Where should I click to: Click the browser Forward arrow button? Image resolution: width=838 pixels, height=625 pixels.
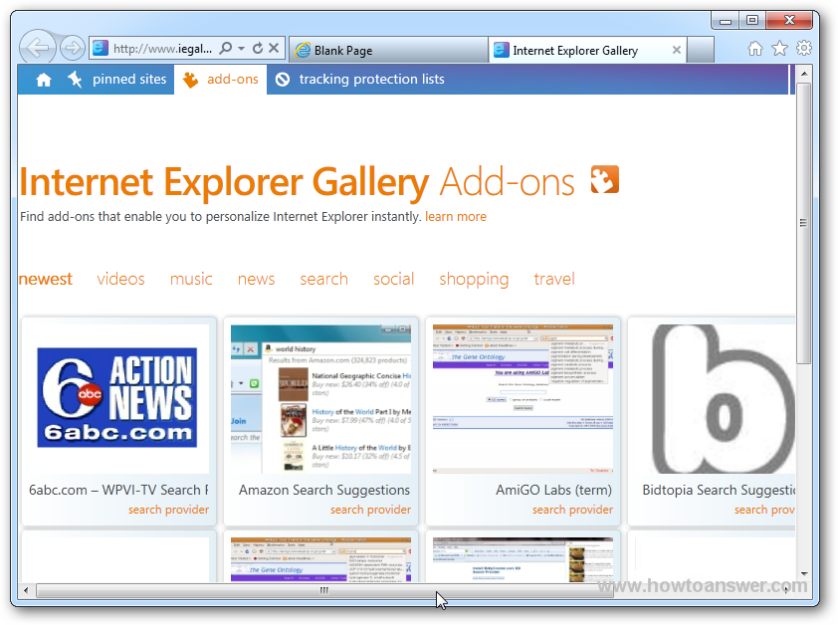pyautogui.click(x=72, y=48)
